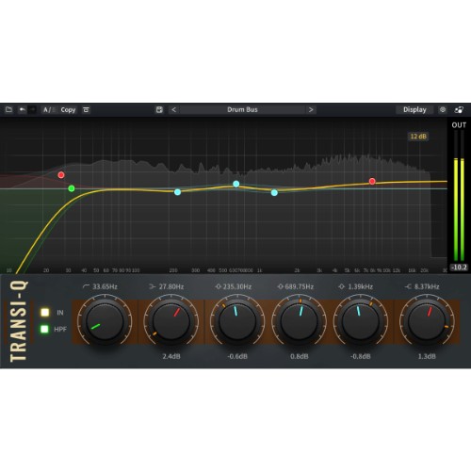Select the green high-pass filter node

(72, 188)
